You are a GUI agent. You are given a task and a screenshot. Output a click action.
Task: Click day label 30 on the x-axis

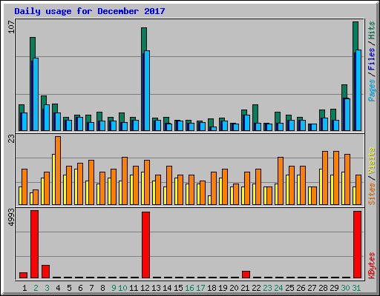[345, 288]
